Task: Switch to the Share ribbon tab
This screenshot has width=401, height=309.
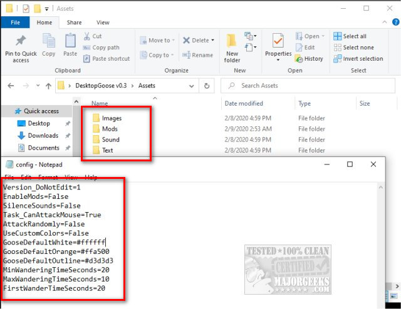Action: pyautogui.click(x=74, y=23)
